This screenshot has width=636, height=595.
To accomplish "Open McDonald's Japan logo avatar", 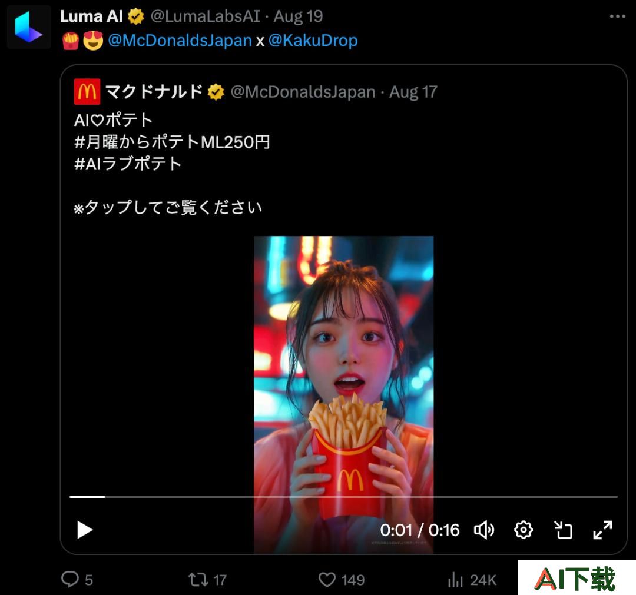I will pos(87,92).
